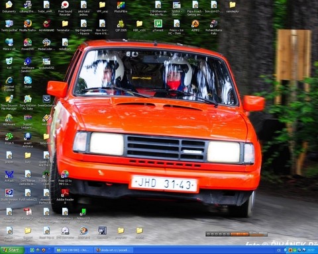Screen dimensions: 318x254
Task: Select the Gigi Dagostino Ripassa file
Action: (x=83, y=27)
